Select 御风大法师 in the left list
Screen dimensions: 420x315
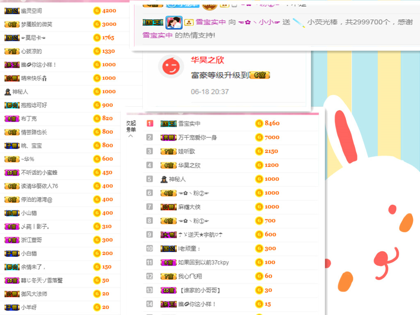(34, 294)
